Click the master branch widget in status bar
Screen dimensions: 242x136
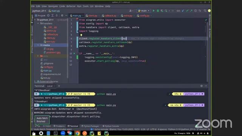202,129
